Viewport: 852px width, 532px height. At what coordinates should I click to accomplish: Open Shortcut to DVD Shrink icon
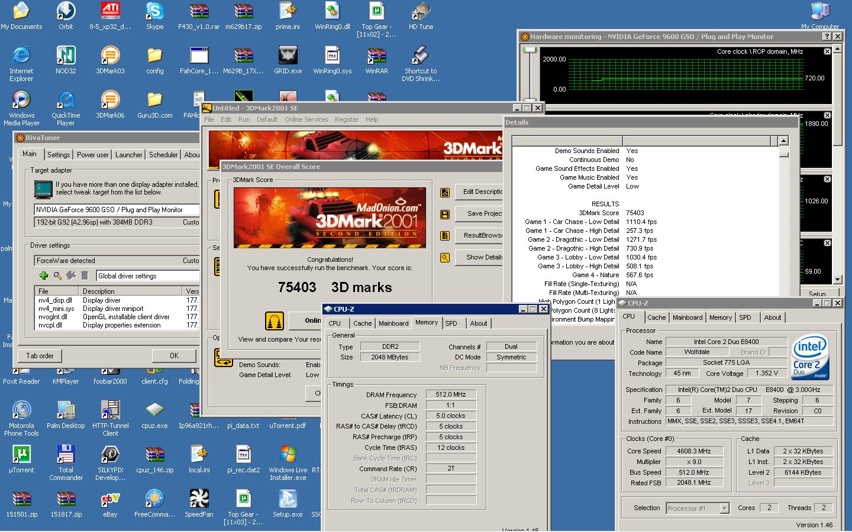click(421, 56)
